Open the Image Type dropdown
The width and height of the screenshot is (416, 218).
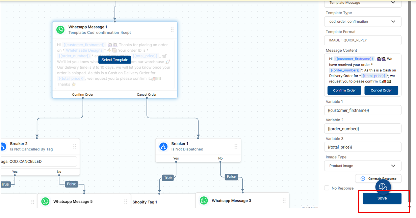pyautogui.click(x=363, y=166)
